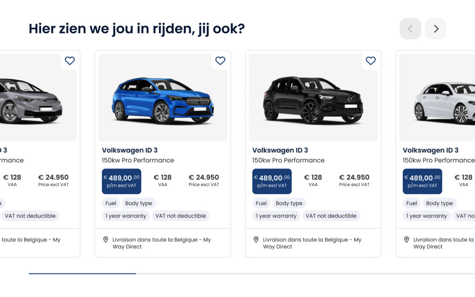475x297 pixels.
Task: Click Fuel tag on blue car card
Action: click(x=111, y=203)
